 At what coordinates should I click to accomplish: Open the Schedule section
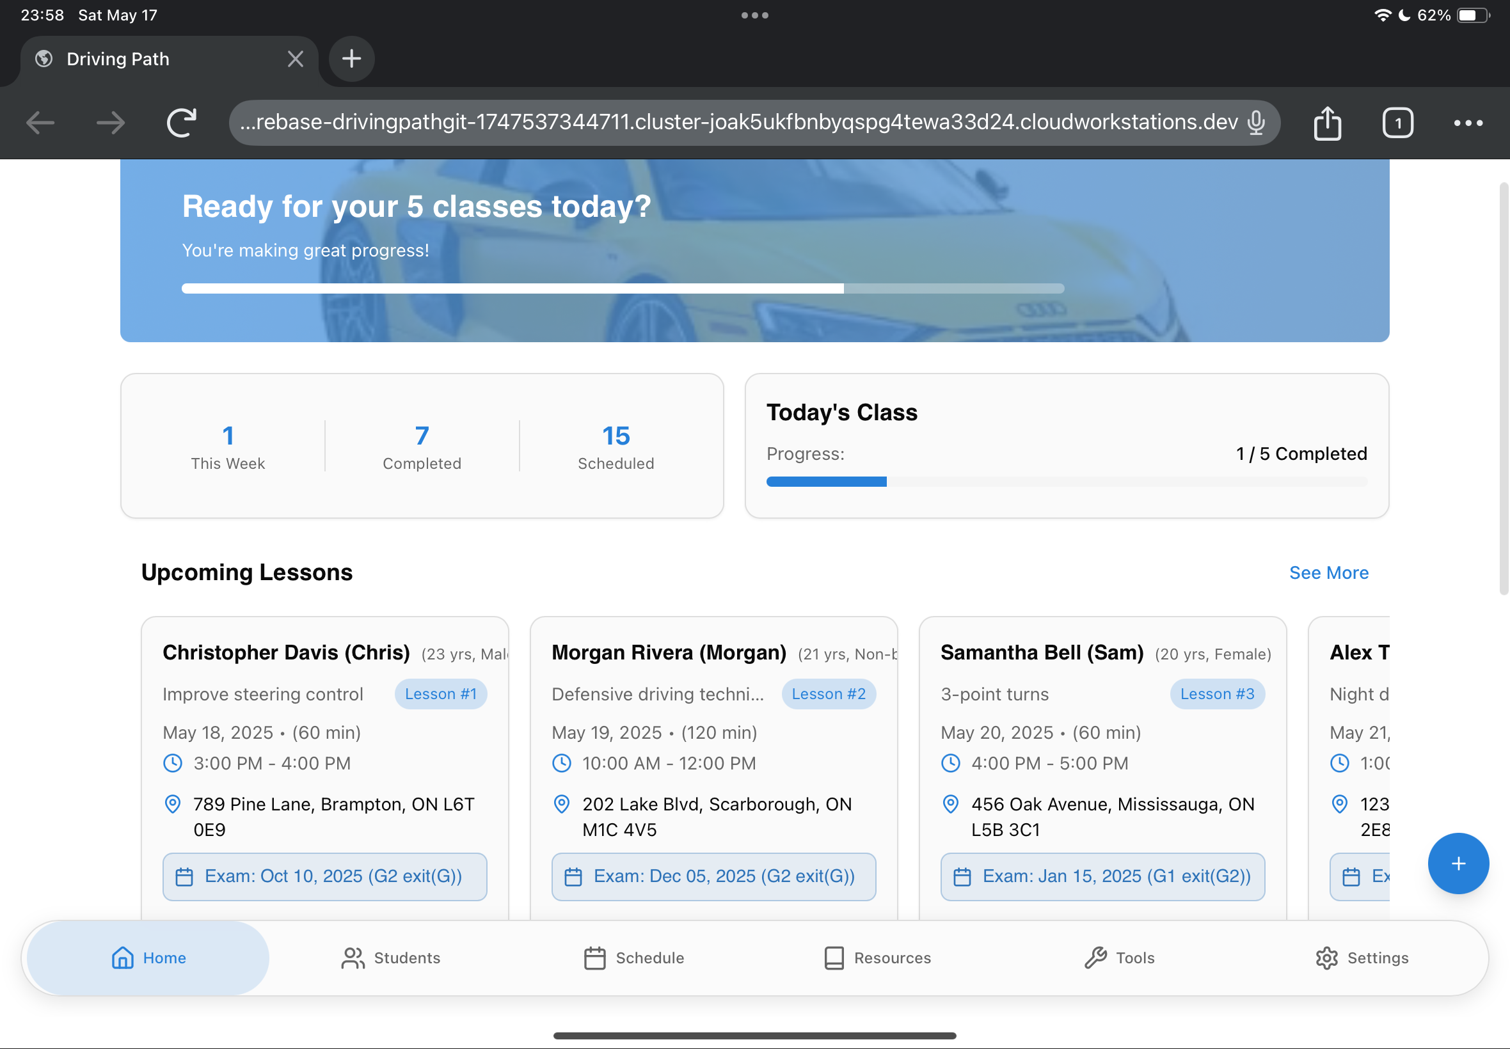[x=634, y=958]
